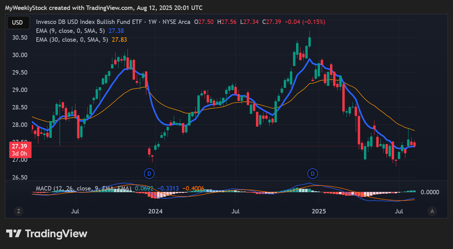Click the D dividend marker near 2024
Image resolution: width=453 pixels, height=249 pixels.
[149, 173]
